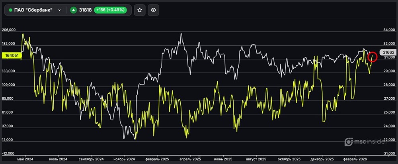Click the 133,000 left axis value
Screen dimensions: 398x164
pyautogui.click(x=9, y=71)
